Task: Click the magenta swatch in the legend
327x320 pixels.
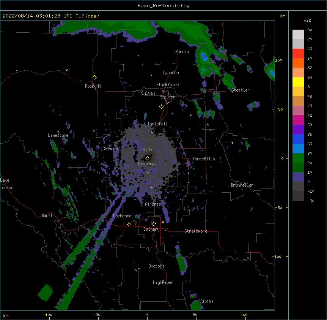Action: click(298, 120)
